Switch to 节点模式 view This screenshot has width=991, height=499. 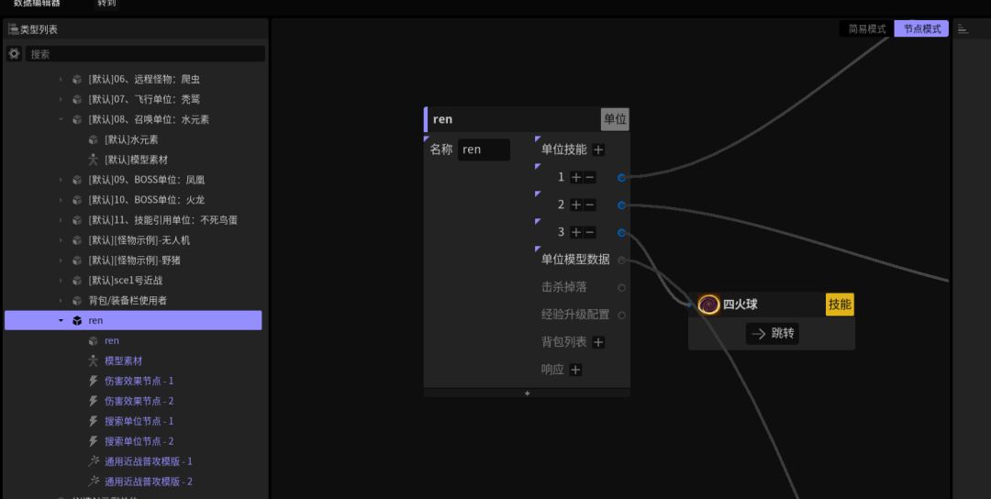[x=921, y=29]
